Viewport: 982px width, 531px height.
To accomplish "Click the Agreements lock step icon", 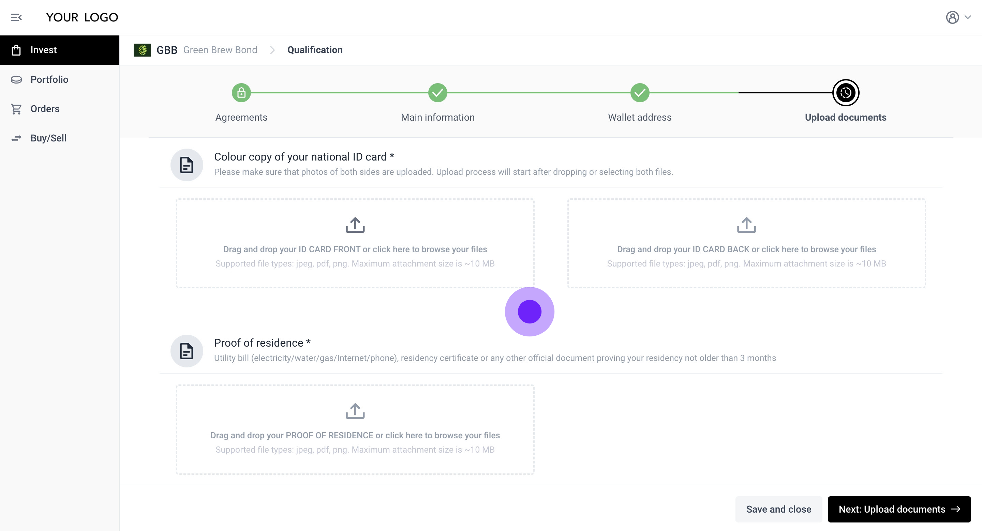I will (x=241, y=93).
